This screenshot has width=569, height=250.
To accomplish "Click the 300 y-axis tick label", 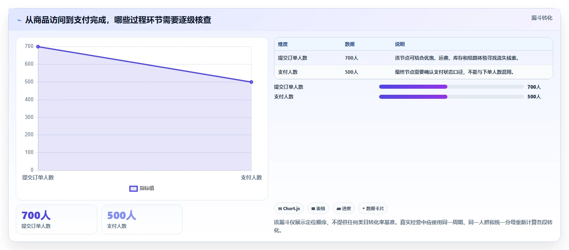I will pyautogui.click(x=29, y=117).
